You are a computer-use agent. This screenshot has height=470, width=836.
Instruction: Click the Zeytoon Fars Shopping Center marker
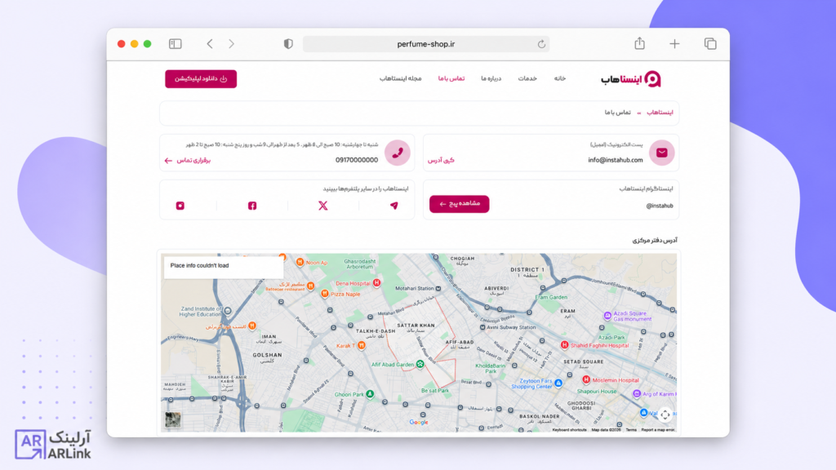558,384
